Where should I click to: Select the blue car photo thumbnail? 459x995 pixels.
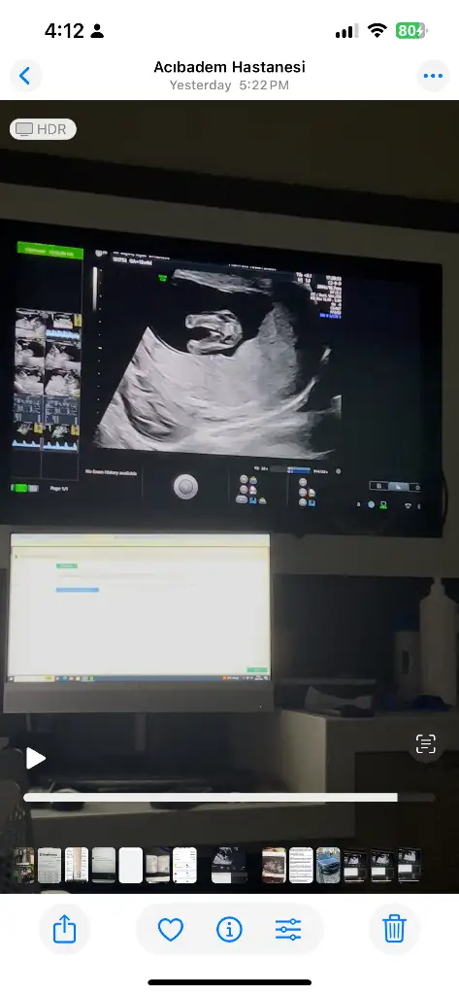point(328,865)
